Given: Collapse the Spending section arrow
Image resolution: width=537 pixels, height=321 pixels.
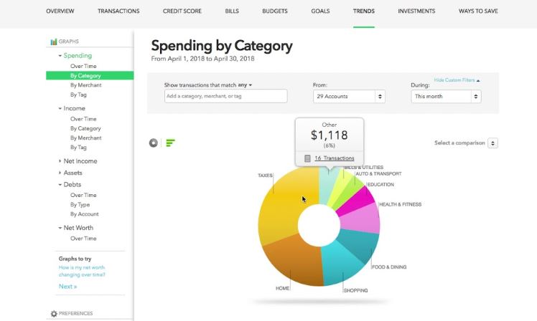Looking at the screenshot, I should (60, 56).
